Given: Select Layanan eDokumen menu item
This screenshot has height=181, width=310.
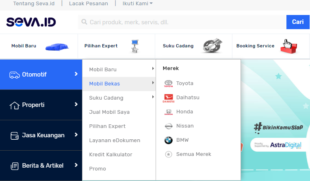Looking at the screenshot, I should point(115,141).
